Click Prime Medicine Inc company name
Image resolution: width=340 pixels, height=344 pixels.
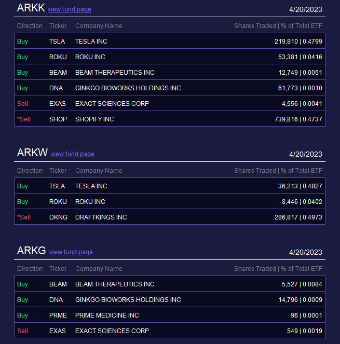[107, 315]
